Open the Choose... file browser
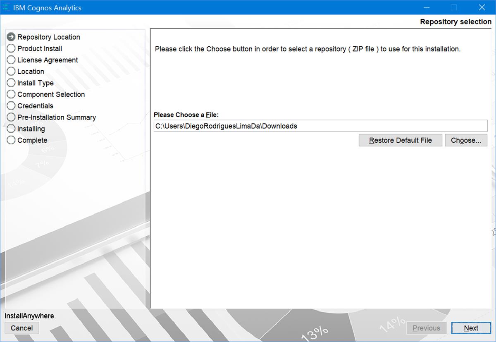Viewport: 496px width, 342px height. (466, 140)
